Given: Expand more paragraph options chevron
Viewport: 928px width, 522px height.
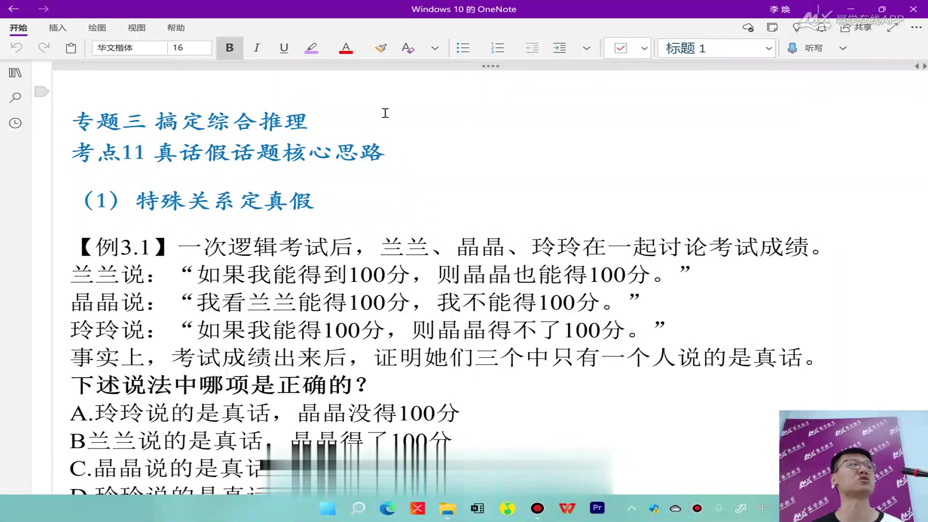Looking at the screenshot, I should [x=587, y=48].
